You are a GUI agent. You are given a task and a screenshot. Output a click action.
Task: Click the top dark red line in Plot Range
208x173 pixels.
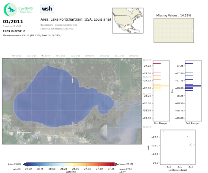pyautogui.click(x=157, y=63)
